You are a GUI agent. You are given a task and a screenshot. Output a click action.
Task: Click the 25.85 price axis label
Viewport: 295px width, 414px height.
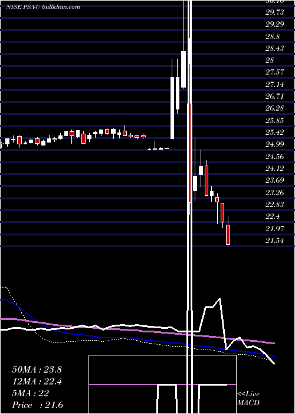275,121
